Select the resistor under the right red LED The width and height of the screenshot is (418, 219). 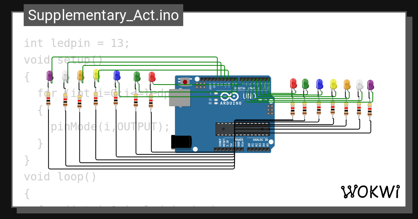tap(293, 109)
